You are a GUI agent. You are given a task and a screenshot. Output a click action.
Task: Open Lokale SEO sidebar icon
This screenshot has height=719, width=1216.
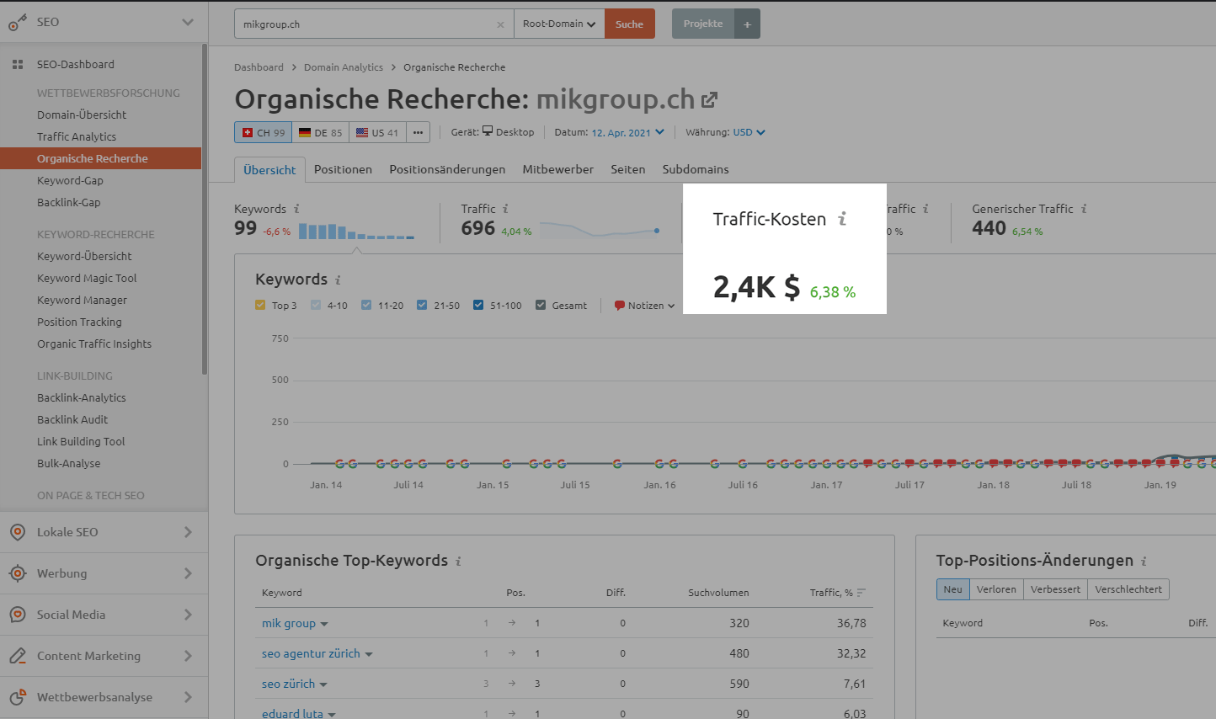(x=18, y=532)
